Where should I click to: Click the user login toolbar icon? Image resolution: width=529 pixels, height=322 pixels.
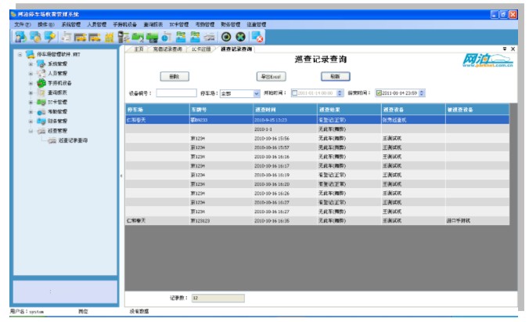(20, 37)
